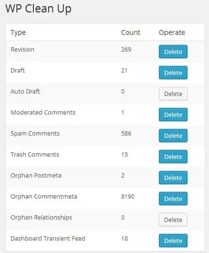Screen dimensions: 209x253
Task: Select the Dashboard Transient Feed label
Action: [48, 238]
